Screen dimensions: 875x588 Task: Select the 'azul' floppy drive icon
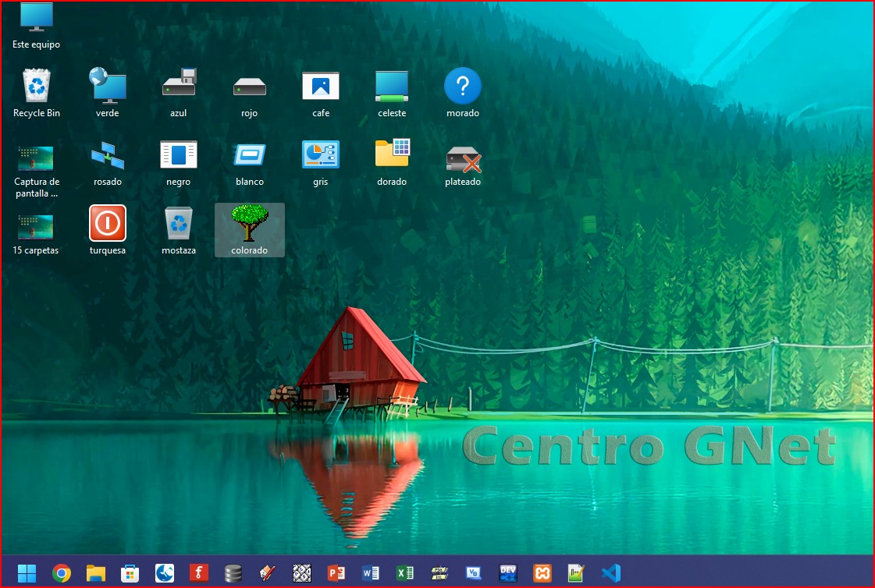tap(179, 86)
